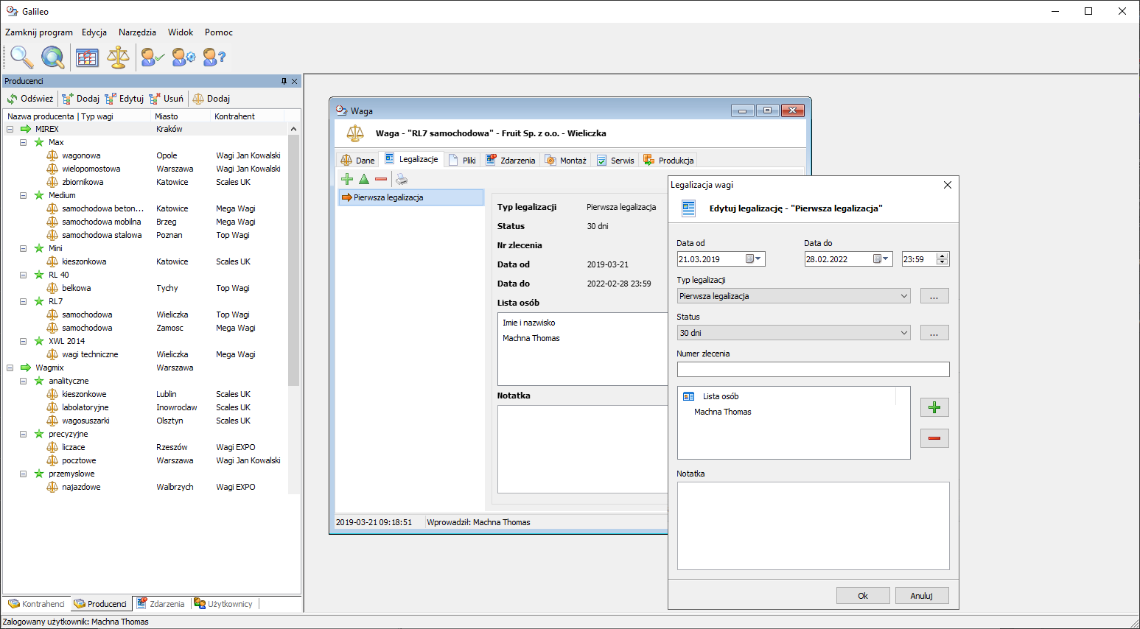Remove person using red minus button

[934, 438]
